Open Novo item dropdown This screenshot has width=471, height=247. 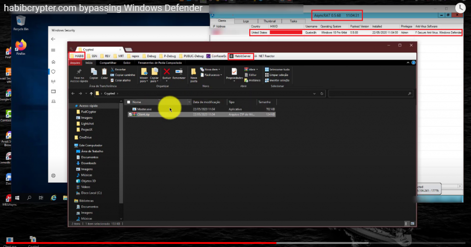[210, 69]
